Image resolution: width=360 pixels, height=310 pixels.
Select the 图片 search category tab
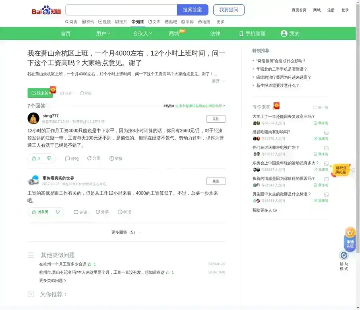[121, 22]
